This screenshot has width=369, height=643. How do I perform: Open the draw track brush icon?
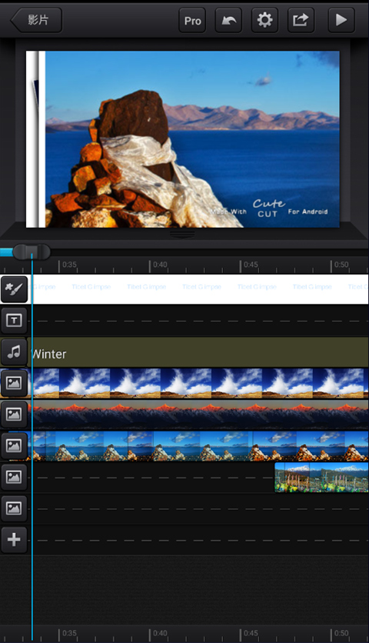(x=14, y=289)
